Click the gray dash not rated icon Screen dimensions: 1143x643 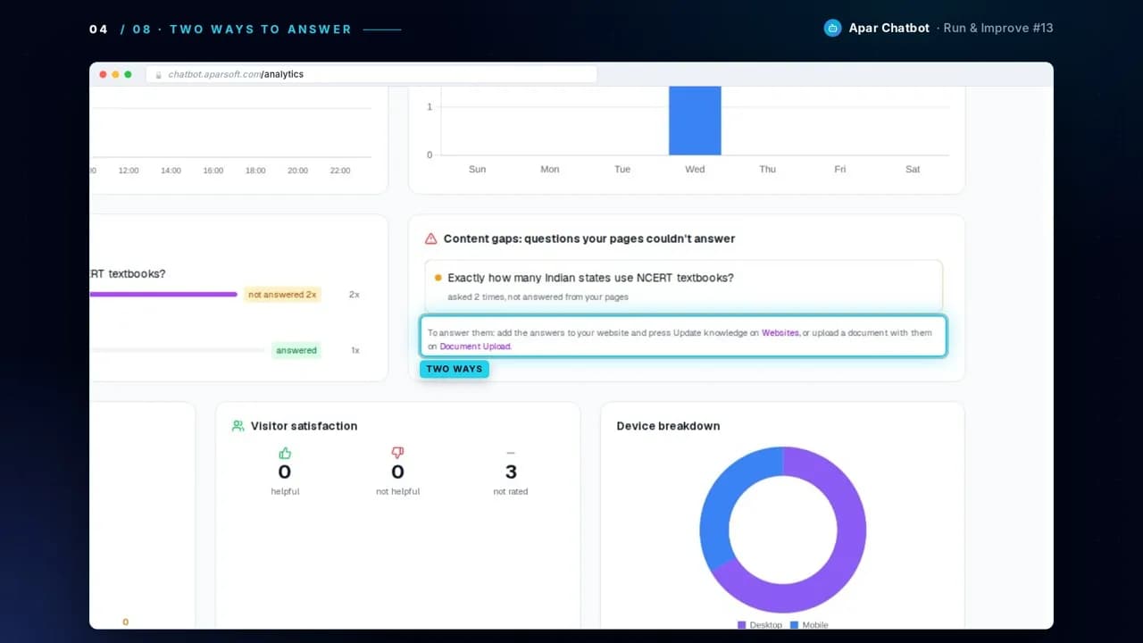(511, 453)
